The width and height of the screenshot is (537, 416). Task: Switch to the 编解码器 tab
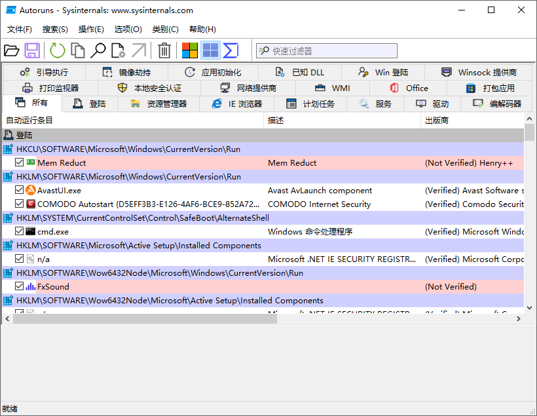pos(497,104)
